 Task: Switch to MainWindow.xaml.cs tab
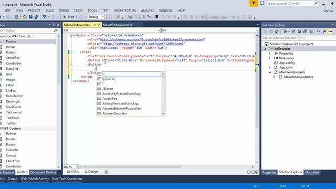pos(117,25)
